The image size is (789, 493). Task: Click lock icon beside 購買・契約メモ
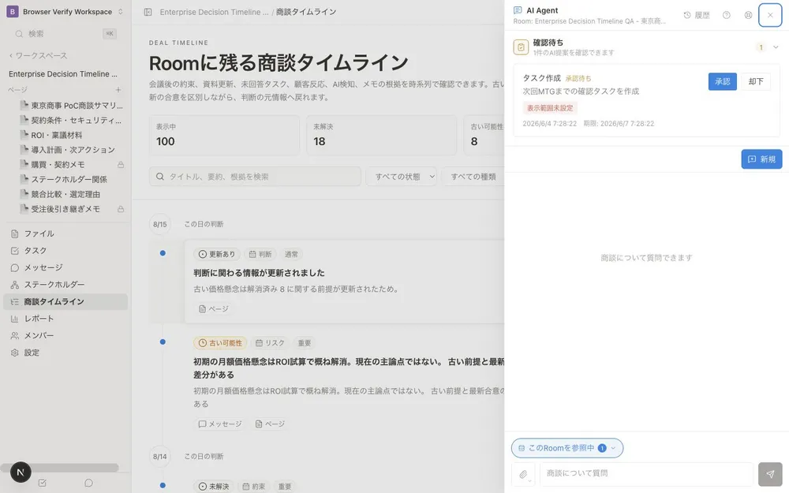pos(121,165)
